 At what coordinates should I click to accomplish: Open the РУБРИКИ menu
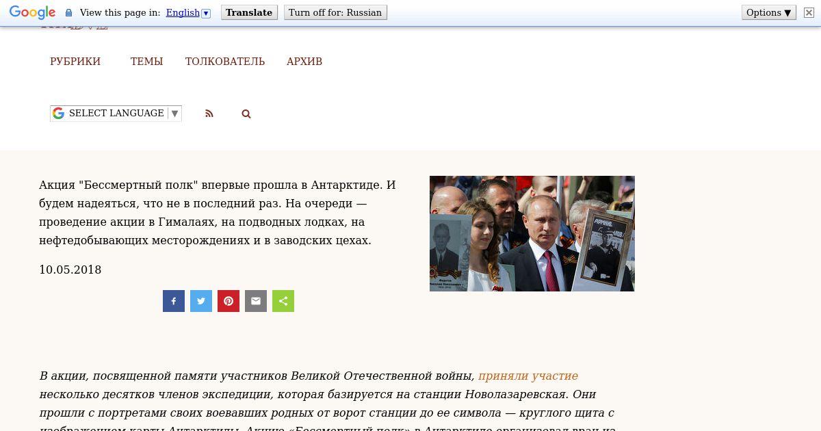[75, 62]
